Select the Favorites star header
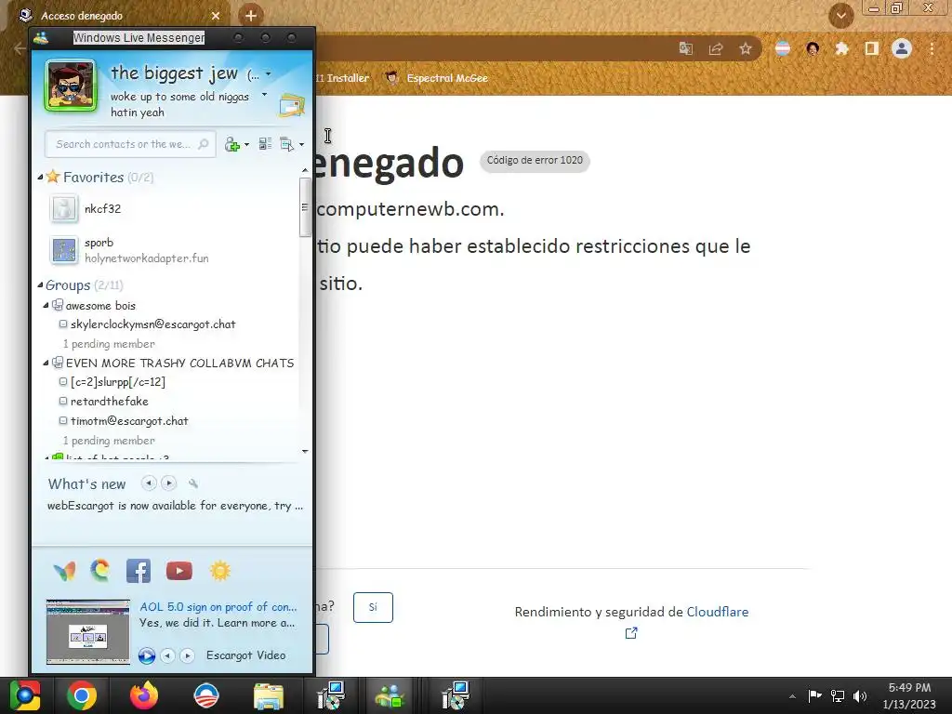Image resolution: width=952 pixels, height=714 pixels. 53,177
